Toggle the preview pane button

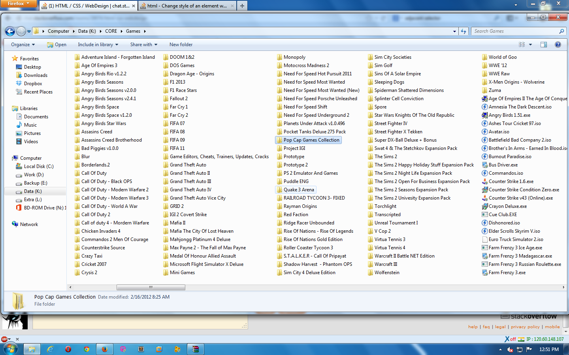(x=544, y=45)
